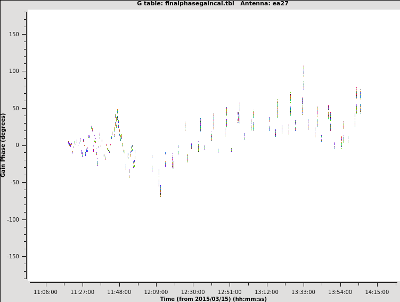The image size is (400, 302).
Task: Click the lowest data point near -70 degrees
Action: (160, 195)
